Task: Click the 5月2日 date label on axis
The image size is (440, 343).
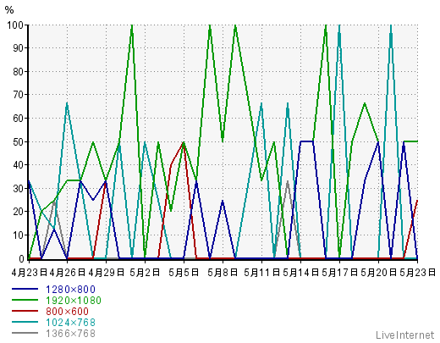Action: click(145, 273)
